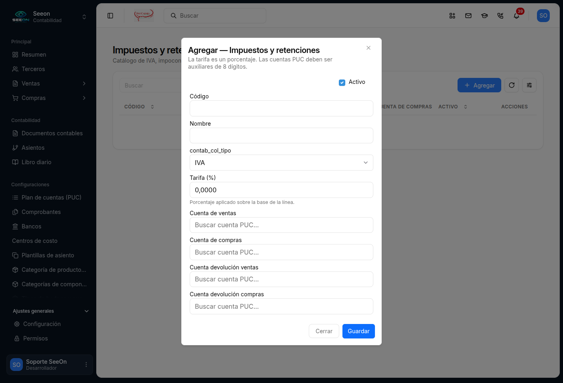The height and width of the screenshot is (383, 563).
Task: Open the graduation cap learning icon
Action: (x=484, y=16)
